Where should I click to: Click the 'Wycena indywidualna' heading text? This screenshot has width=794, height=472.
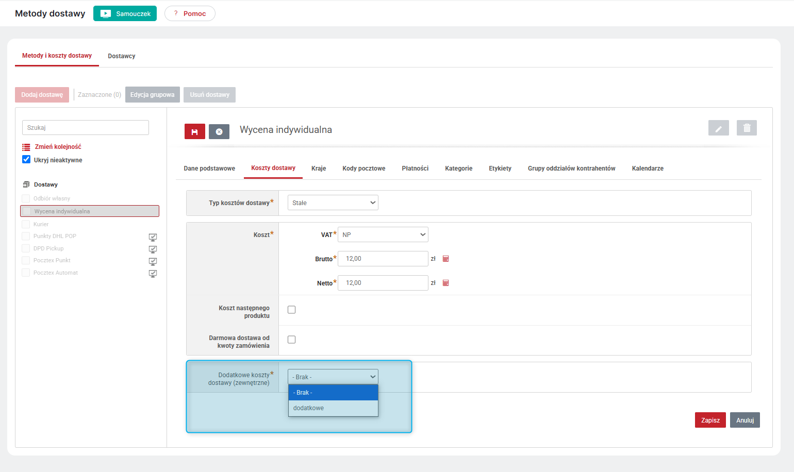pyautogui.click(x=286, y=130)
